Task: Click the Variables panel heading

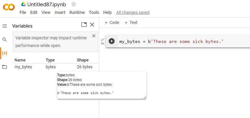Action: [x=22, y=26]
